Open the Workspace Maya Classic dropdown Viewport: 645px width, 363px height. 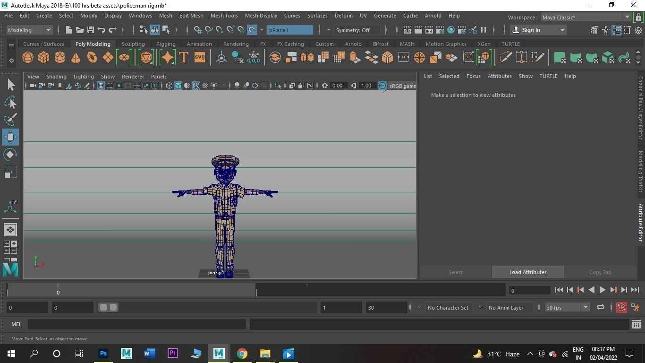(x=586, y=17)
